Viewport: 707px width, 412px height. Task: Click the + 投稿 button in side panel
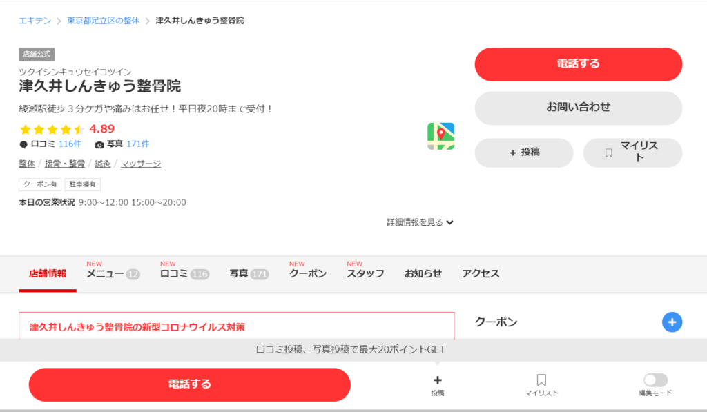click(x=524, y=153)
